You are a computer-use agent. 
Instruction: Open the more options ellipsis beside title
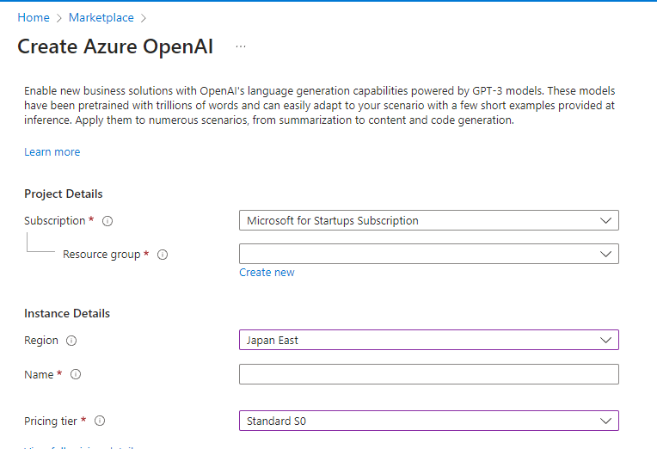point(241,46)
